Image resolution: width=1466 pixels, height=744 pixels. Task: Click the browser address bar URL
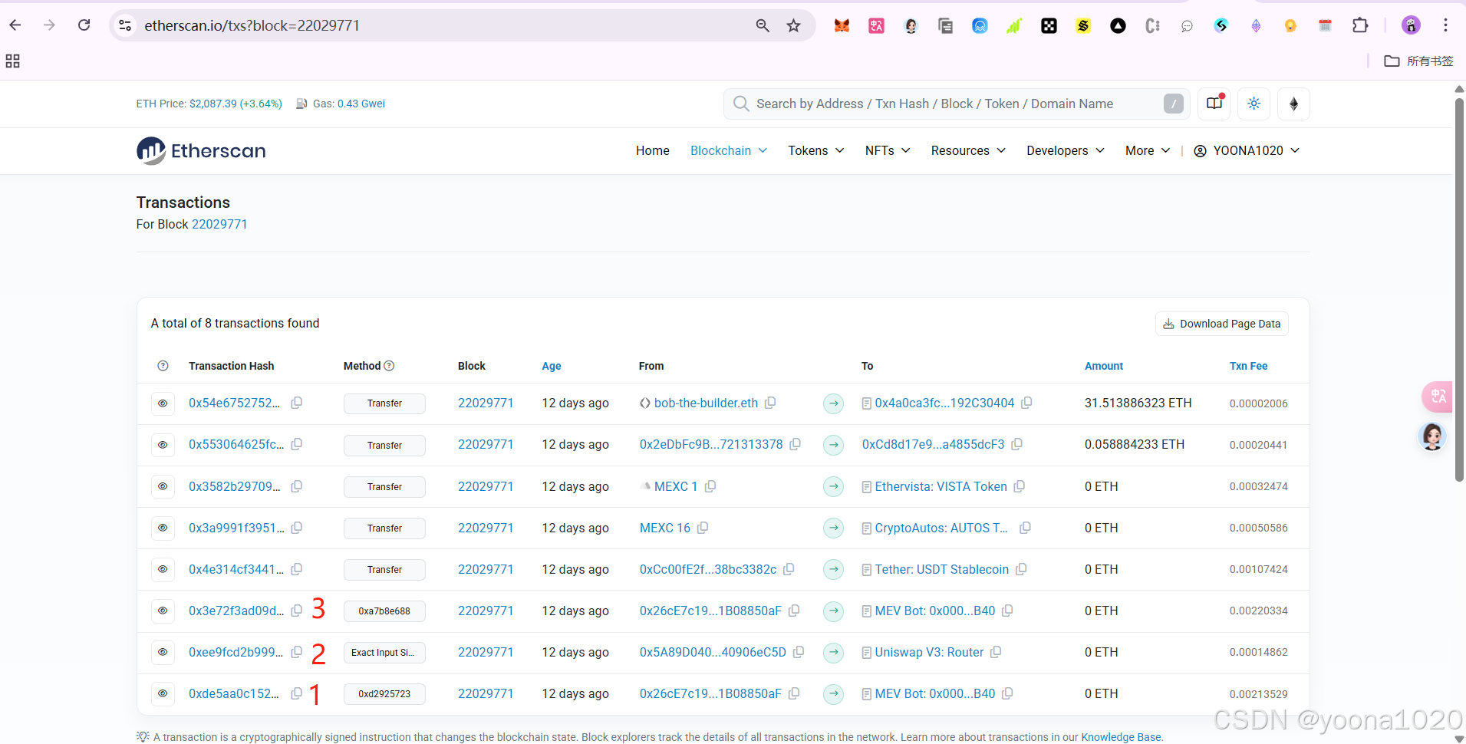click(252, 25)
